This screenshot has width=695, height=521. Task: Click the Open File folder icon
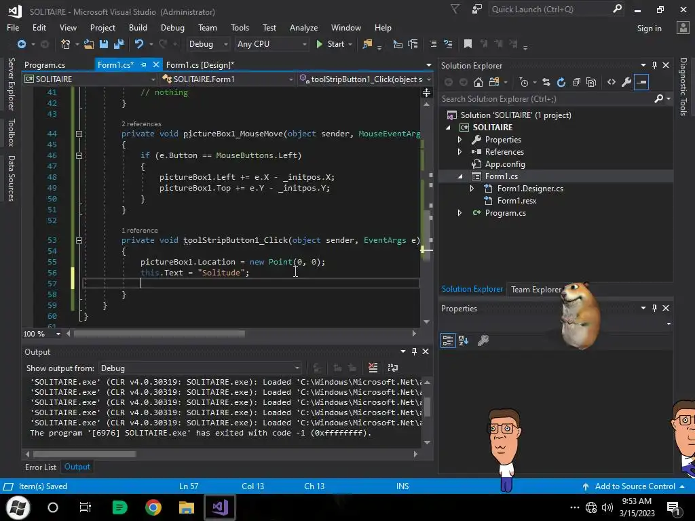(89, 44)
